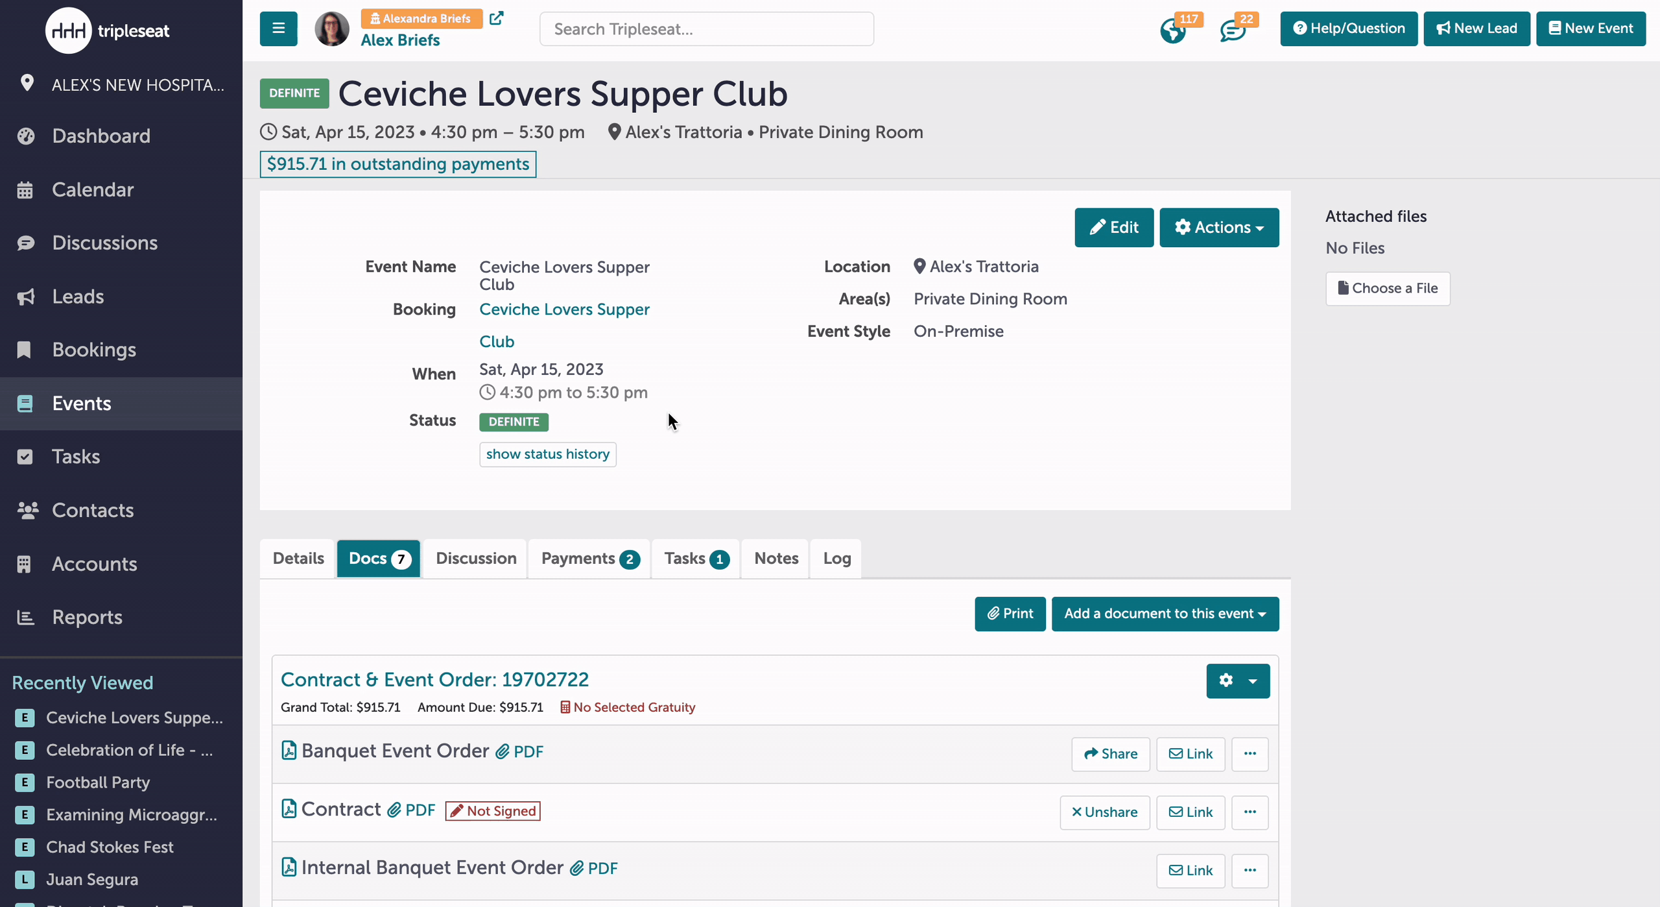The width and height of the screenshot is (1660, 907).
Task: Open the chat messages icon with 22 badge
Action: (x=1233, y=30)
